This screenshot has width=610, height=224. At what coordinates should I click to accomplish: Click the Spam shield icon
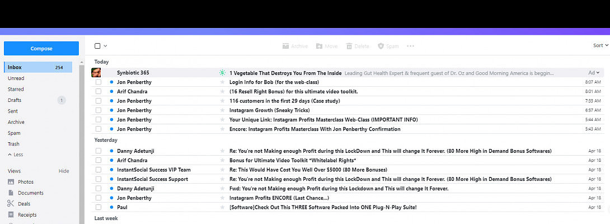coord(381,46)
